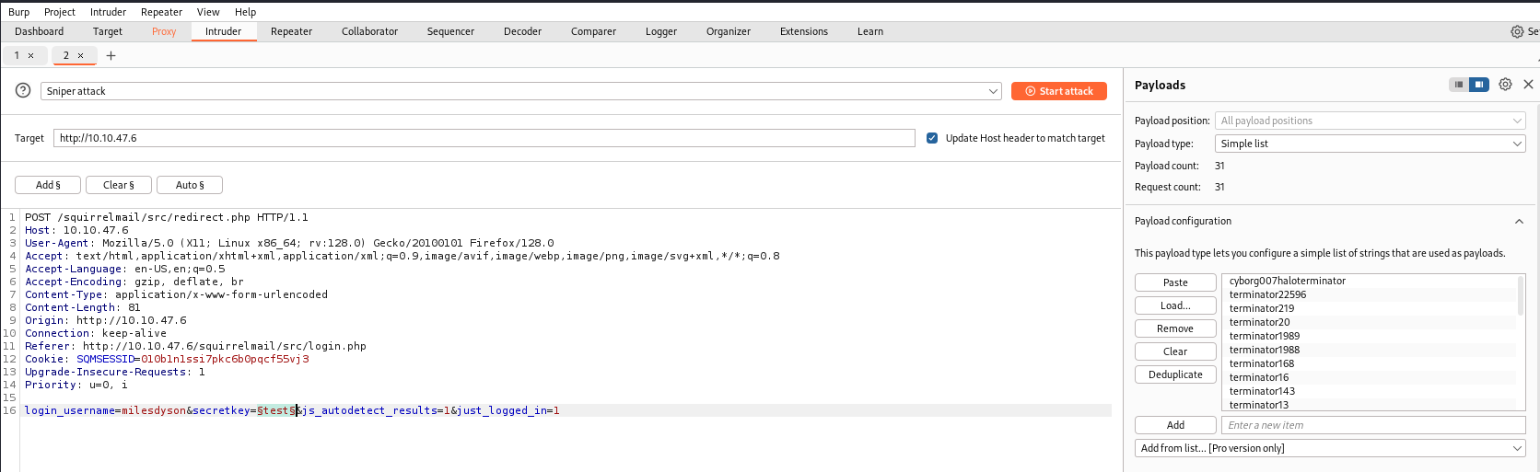Click the Clear § button
Viewport: 1540px width, 472px height.
[119, 185]
